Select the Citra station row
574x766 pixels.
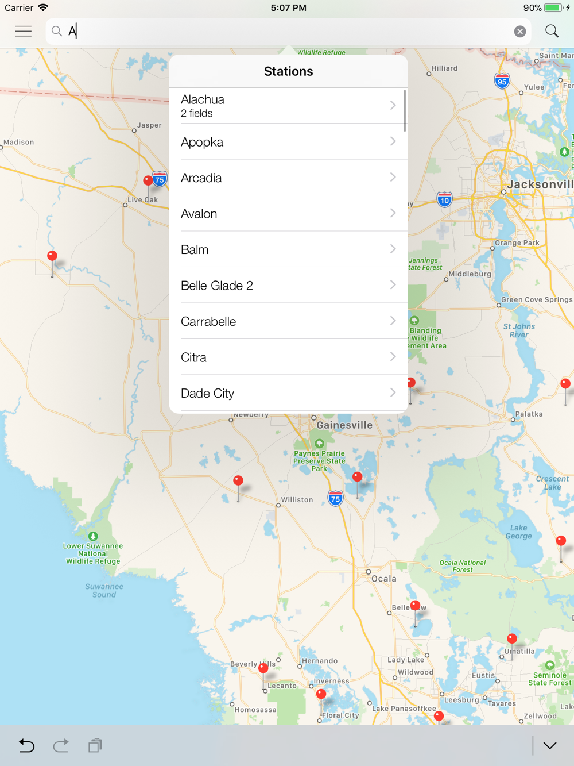click(288, 357)
